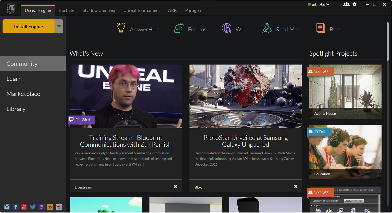392x213 pixels.
Task: Open the Wiki link
Action: click(x=241, y=29)
